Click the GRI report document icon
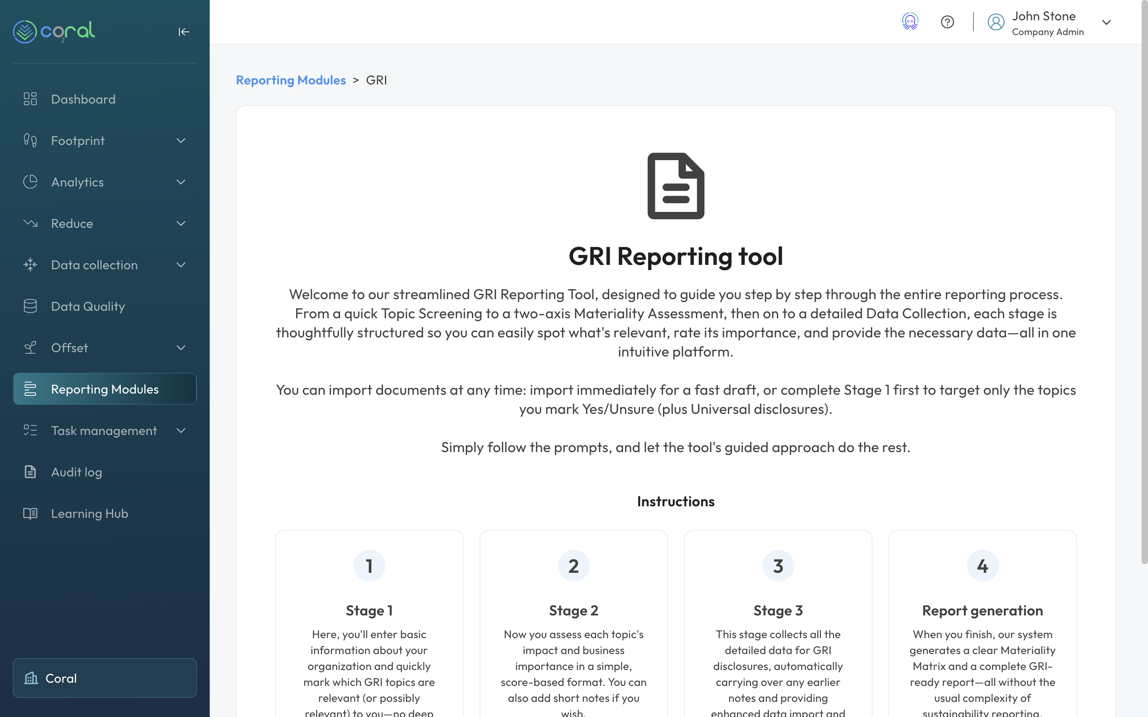Viewport: 1148px width, 717px height. (x=676, y=186)
